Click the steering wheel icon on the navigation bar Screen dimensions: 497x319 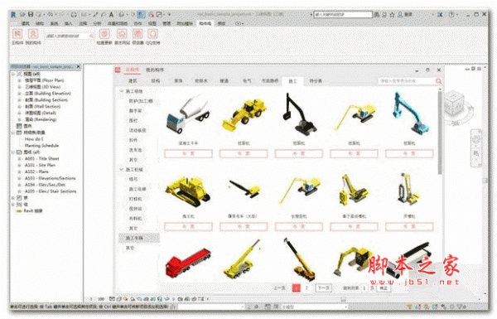[x=476, y=139]
